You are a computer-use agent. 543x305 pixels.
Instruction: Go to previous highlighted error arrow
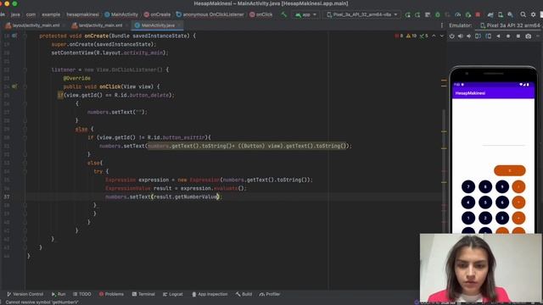[434, 36]
